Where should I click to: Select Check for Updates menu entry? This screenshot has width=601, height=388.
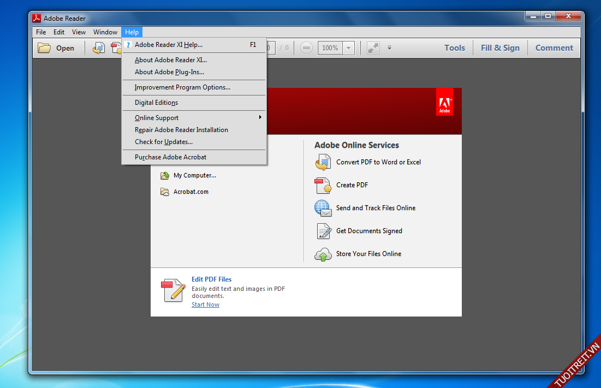pos(164,142)
